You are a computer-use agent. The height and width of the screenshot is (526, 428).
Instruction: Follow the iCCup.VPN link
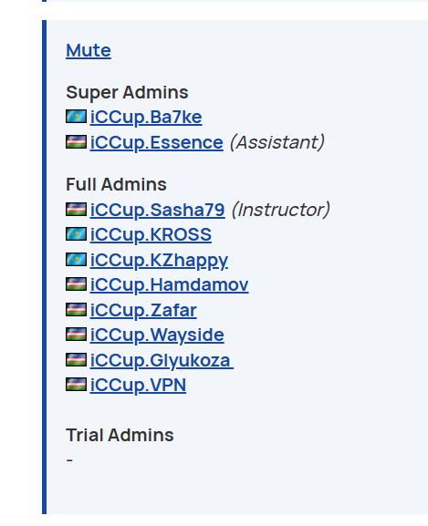click(x=138, y=385)
